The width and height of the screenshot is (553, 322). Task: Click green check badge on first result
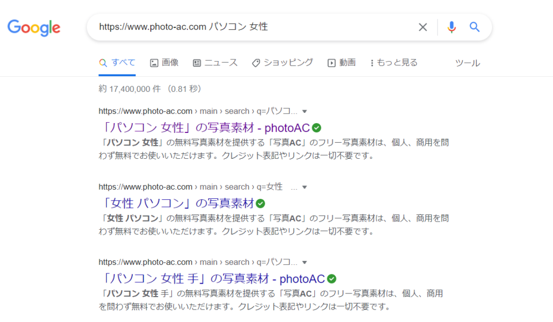coord(316,128)
